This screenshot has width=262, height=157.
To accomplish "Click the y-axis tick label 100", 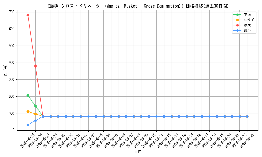I will coord(12,113).
